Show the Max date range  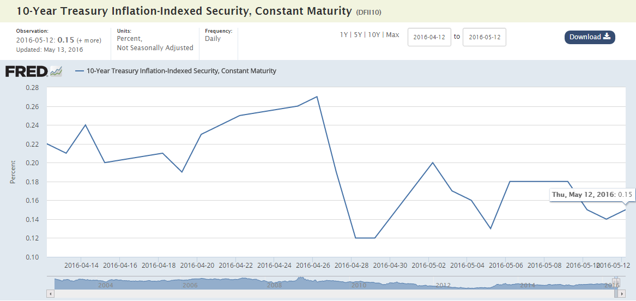pos(392,35)
